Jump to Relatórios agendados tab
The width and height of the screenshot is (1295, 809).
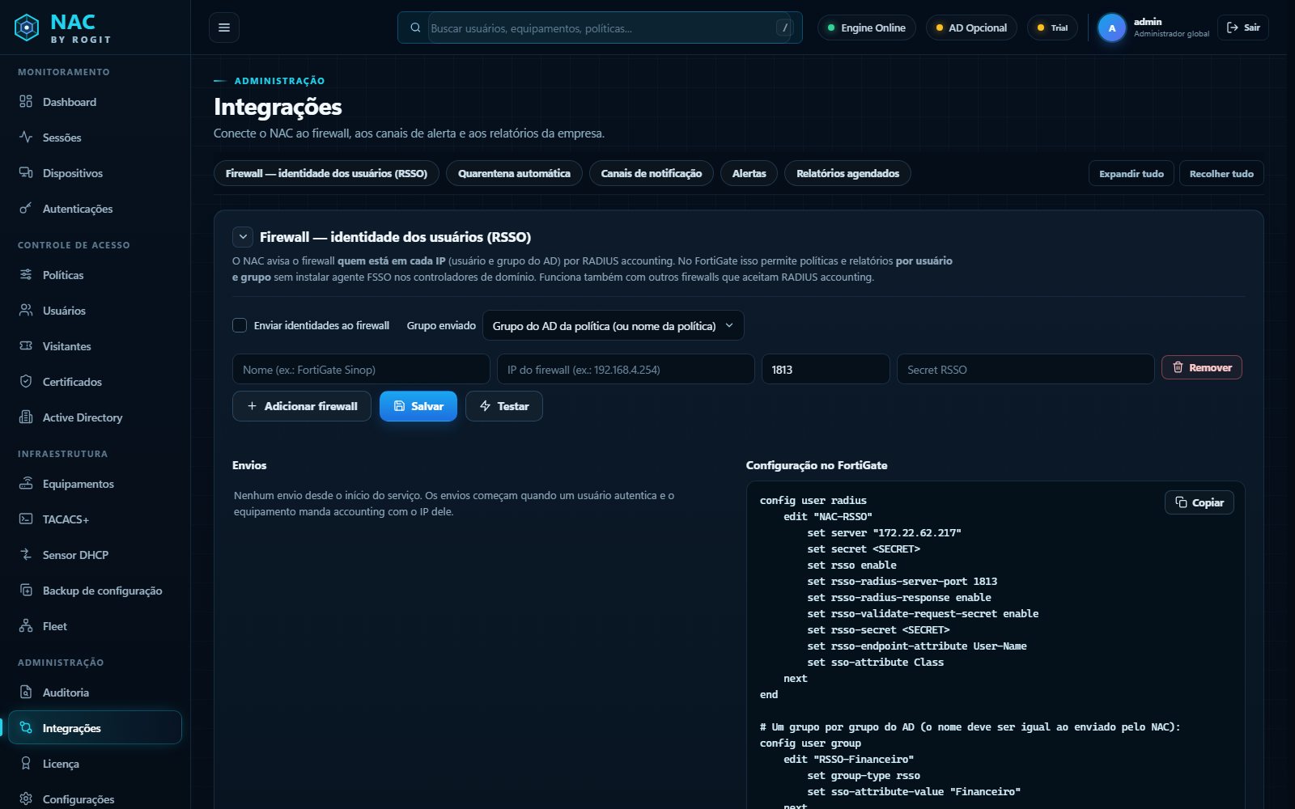[847, 173]
